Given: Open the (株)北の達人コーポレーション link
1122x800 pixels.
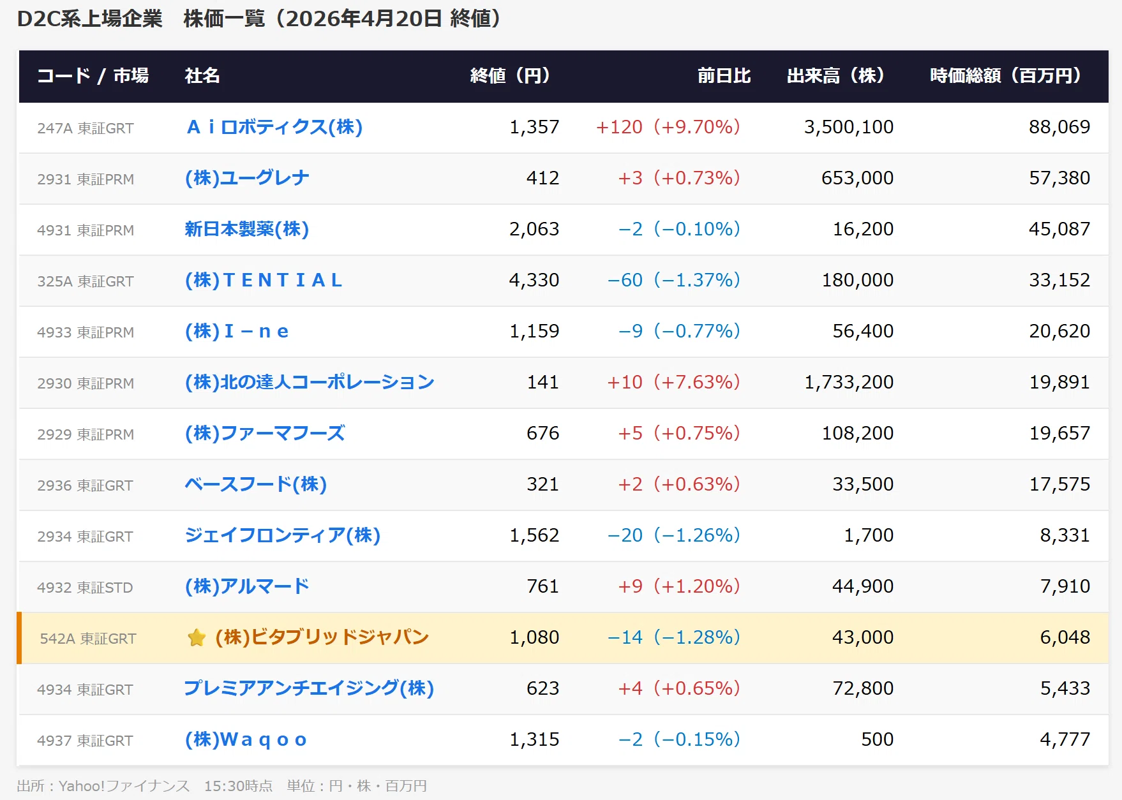Looking at the screenshot, I should [310, 382].
